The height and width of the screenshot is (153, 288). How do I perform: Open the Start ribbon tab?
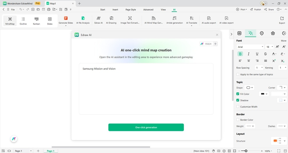tap(103, 10)
